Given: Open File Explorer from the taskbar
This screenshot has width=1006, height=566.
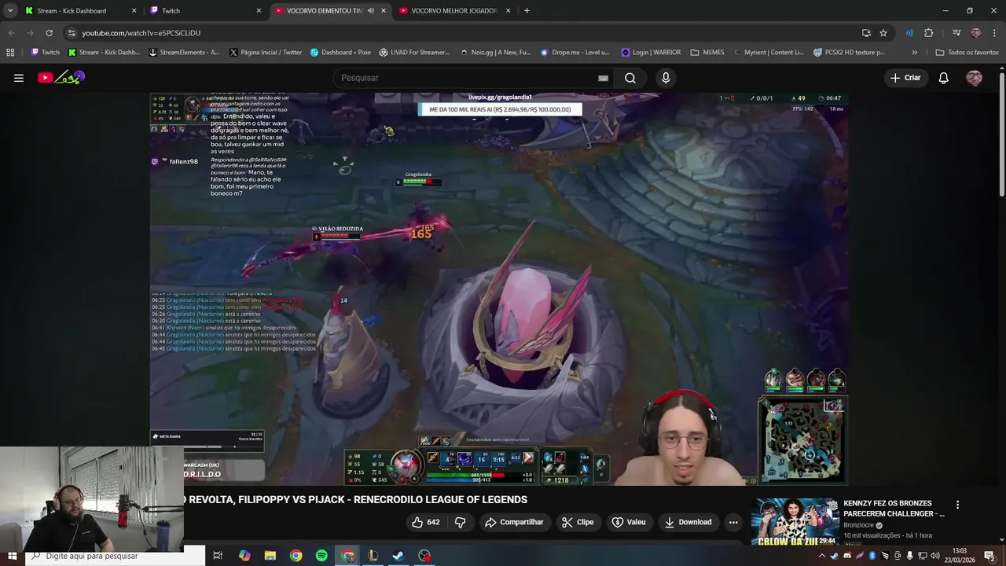Looking at the screenshot, I should (270, 556).
